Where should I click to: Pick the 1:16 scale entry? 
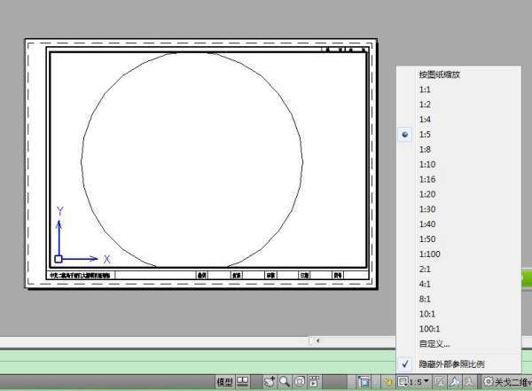click(458, 179)
